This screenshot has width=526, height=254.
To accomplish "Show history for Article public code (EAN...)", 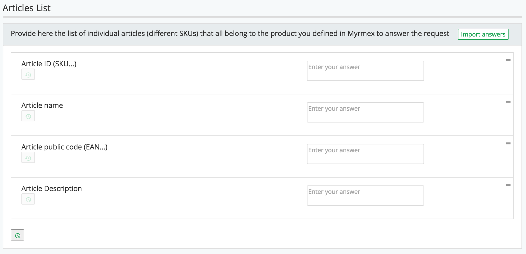I will pos(28,158).
